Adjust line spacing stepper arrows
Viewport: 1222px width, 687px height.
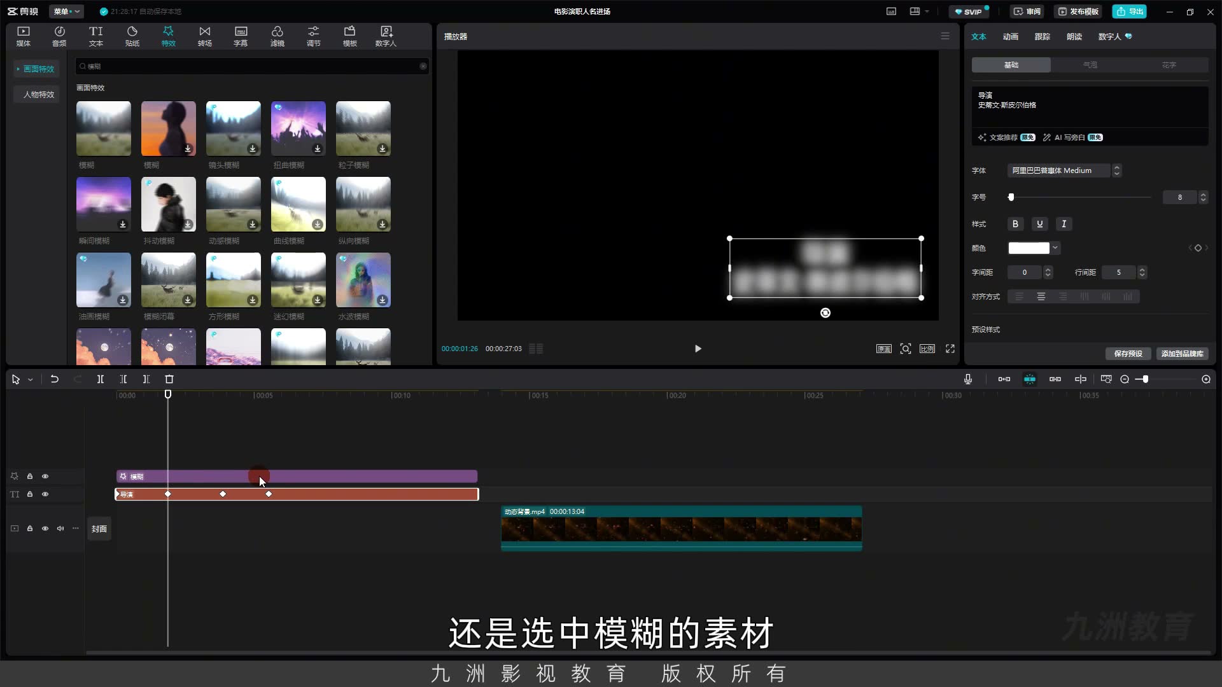tap(1142, 272)
